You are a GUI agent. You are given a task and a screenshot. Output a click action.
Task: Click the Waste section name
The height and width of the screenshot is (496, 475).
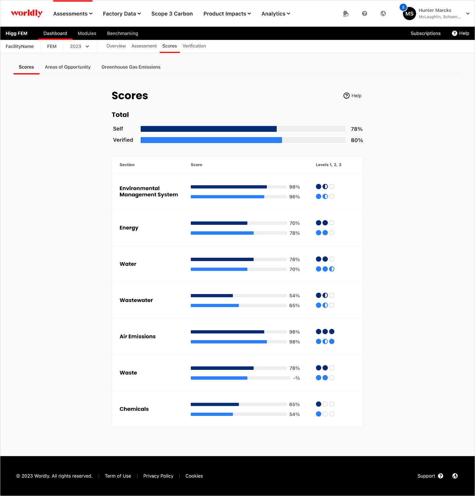coord(128,373)
